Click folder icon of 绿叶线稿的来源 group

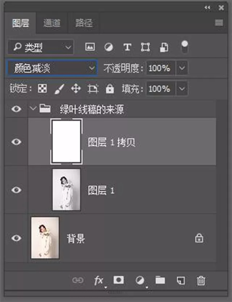click(x=45, y=108)
